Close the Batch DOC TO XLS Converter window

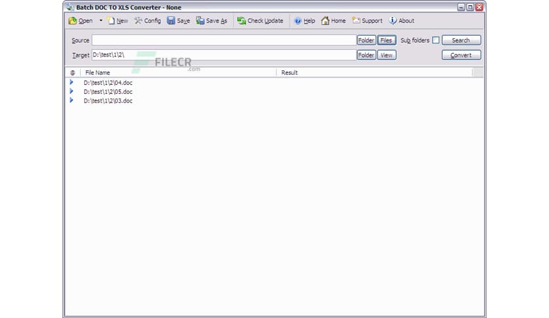[x=479, y=7]
